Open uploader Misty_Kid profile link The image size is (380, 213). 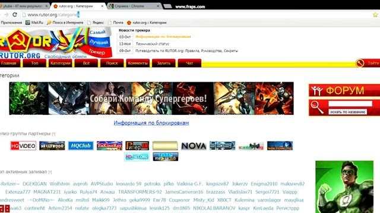(x=204, y=200)
